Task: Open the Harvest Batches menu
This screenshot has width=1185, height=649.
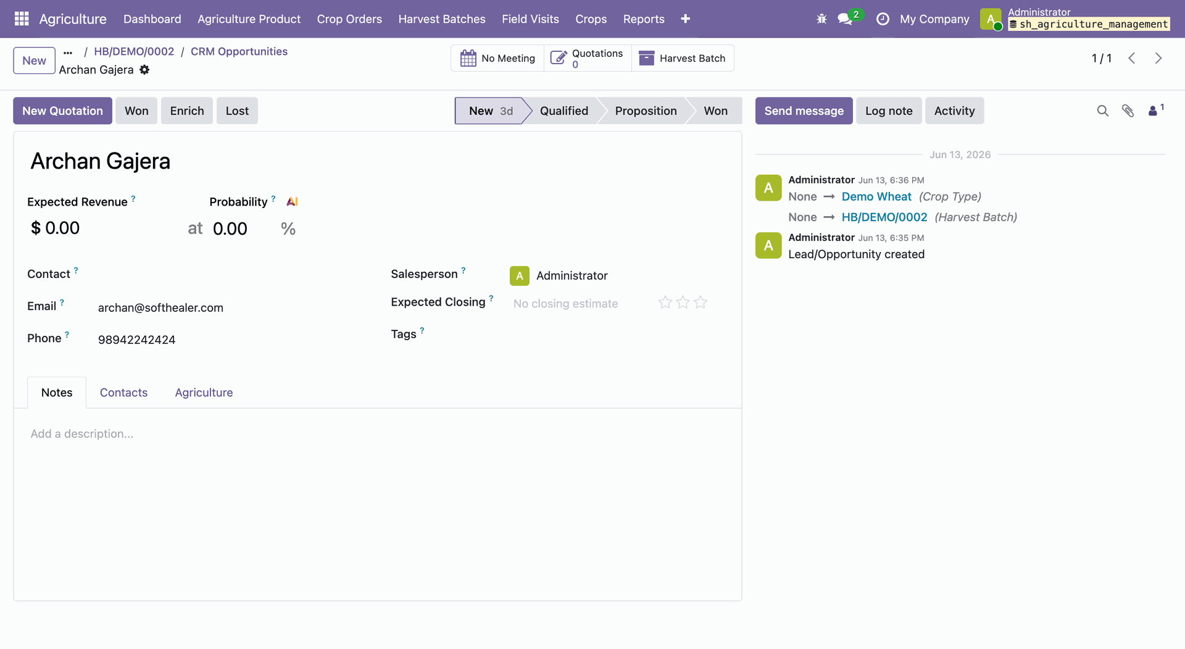Action: (x=442, y=19)
